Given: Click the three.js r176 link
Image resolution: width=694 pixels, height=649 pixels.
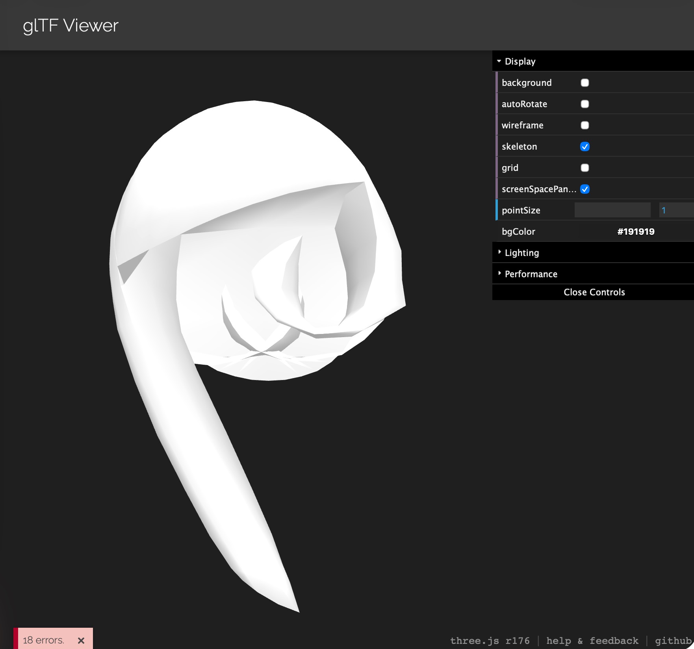Looking at the screenshot, I should coord(490,641).
